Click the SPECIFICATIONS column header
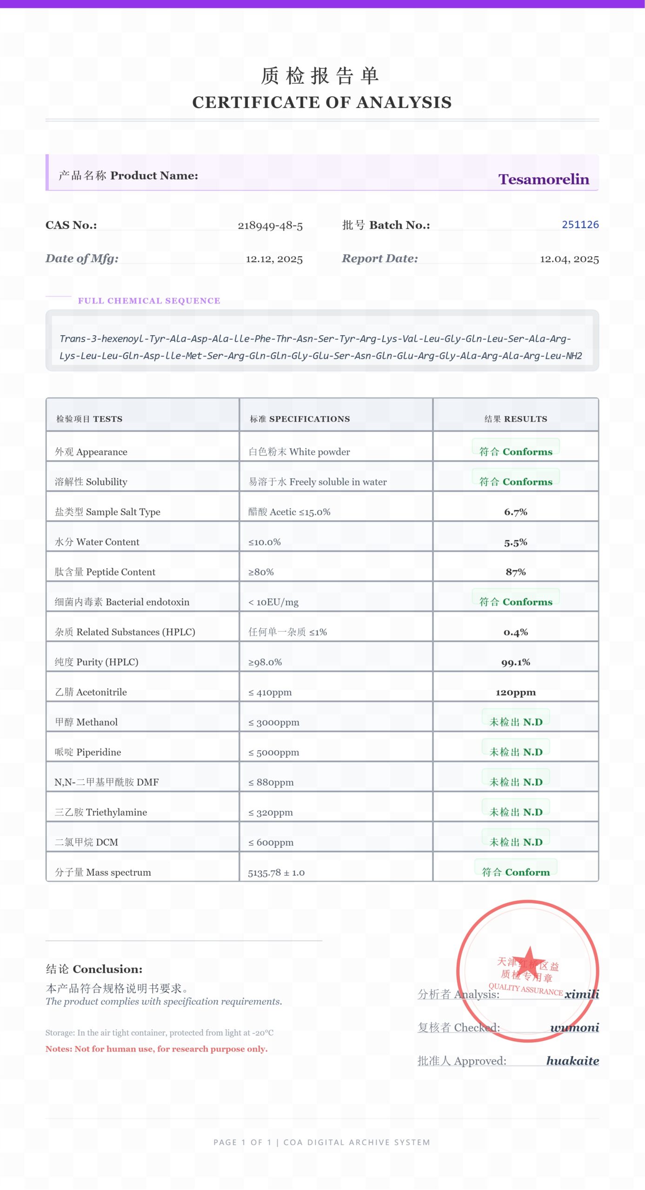 pos(300,419)
